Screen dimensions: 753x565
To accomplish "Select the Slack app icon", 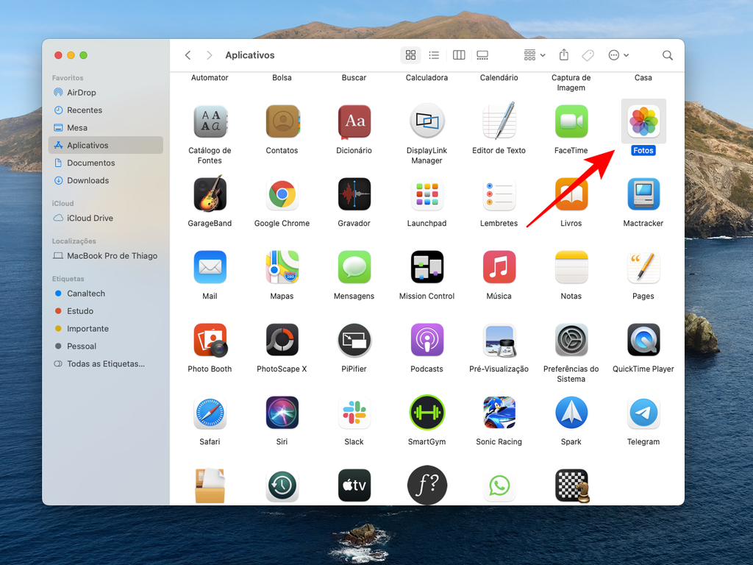I will (354, 413).
